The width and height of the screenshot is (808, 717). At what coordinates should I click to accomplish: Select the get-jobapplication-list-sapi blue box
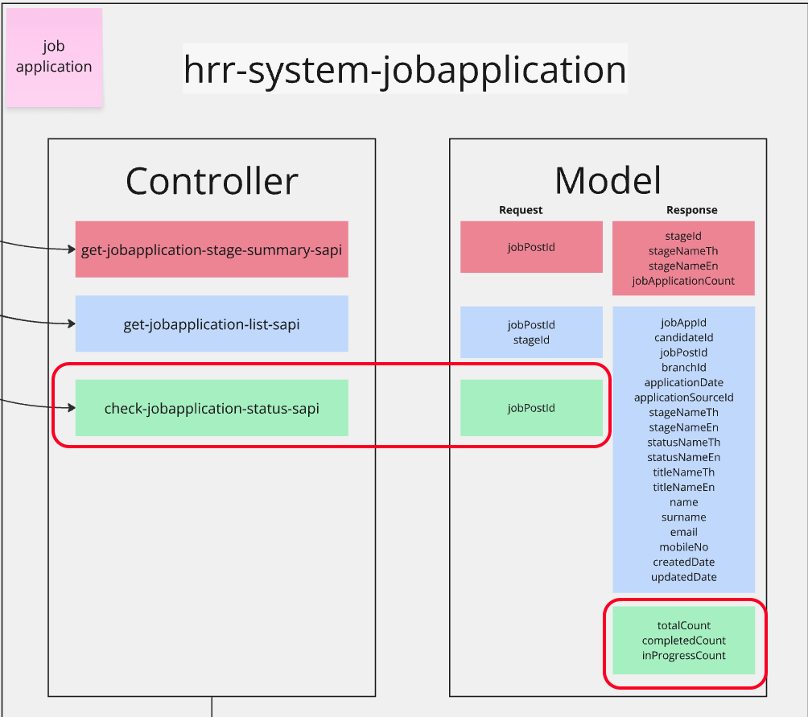212,324
